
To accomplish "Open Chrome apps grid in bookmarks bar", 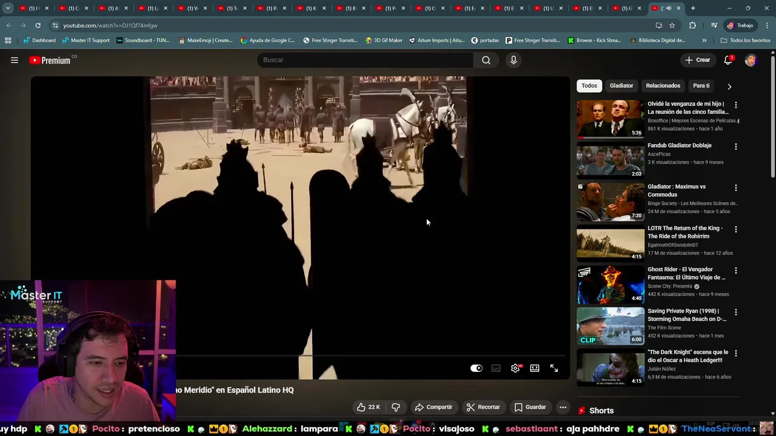I will point(8,41).
